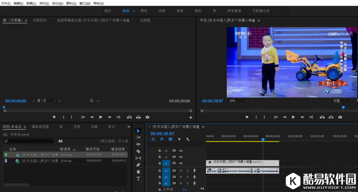Open the 序列(S) menu
This screenshot has height=192, width=358.
(44, 3)
